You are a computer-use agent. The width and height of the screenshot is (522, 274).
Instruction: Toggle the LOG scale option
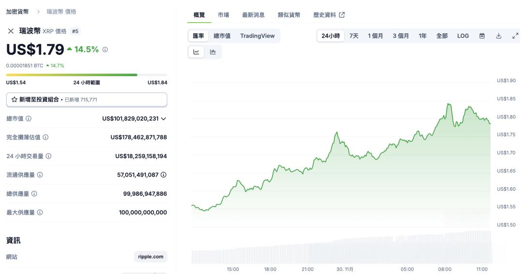click(x=463, y=36)
